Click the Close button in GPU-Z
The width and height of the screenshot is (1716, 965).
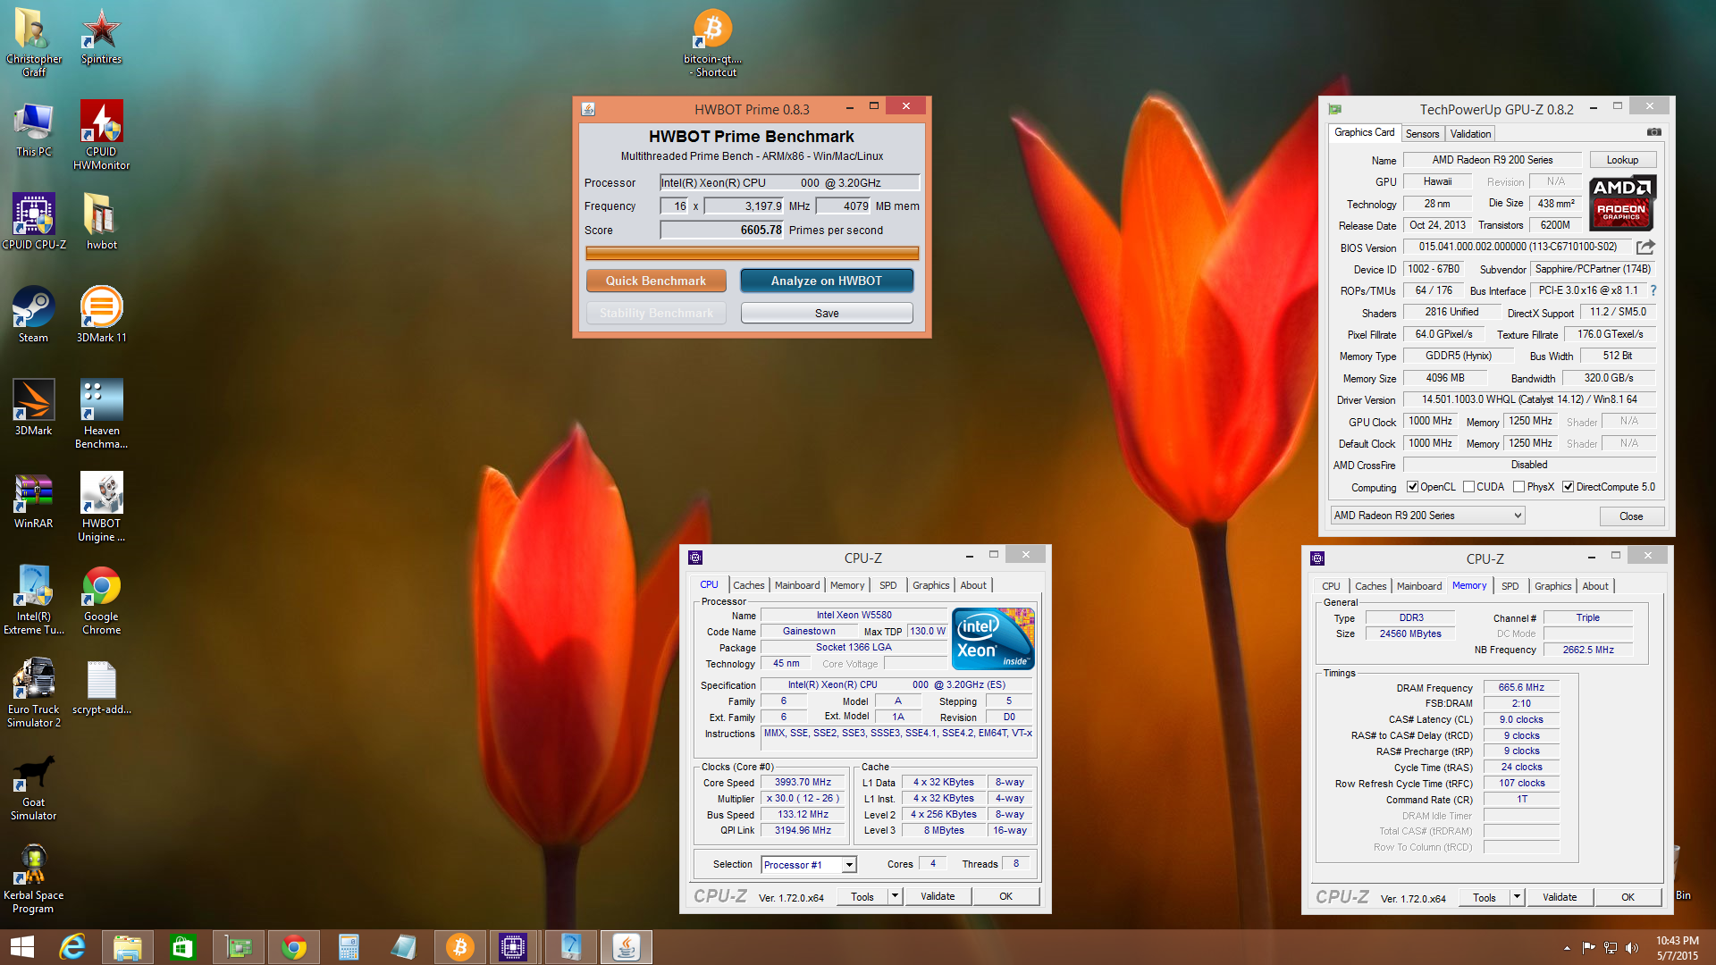coord(1631,516)
